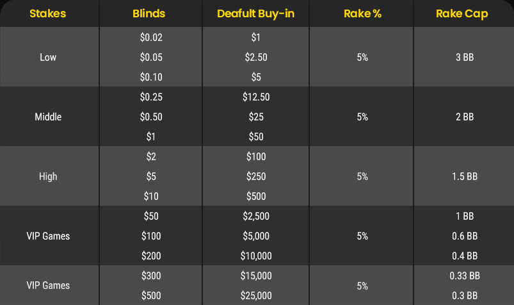Click the Stakes column header

(48, 13)
